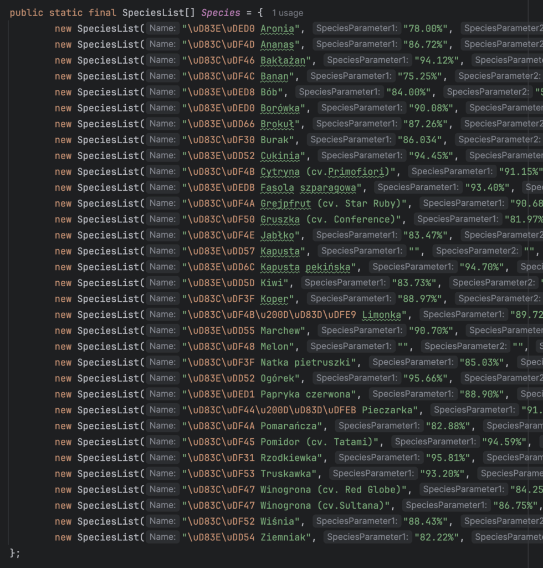Click the Name: hint on the Ananas line
This screenshot has width=543, height=568.
pos(163,44)
